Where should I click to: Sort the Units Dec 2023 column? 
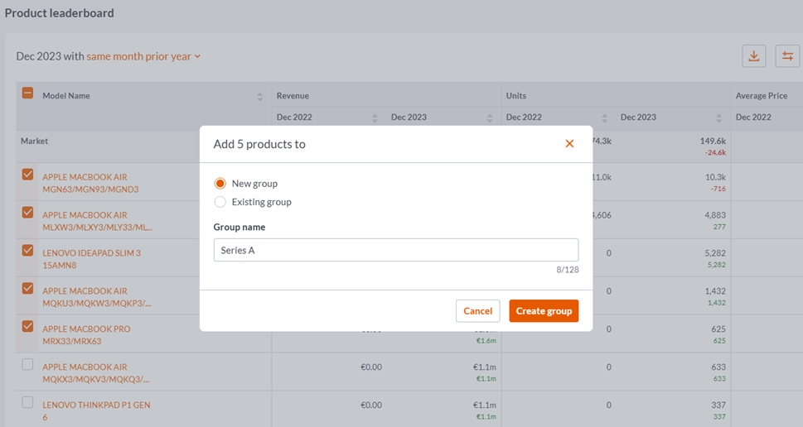pos(719,118)
